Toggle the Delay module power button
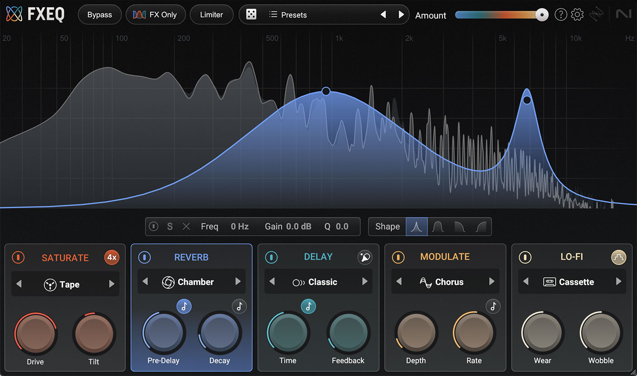Screen dimensions: 637x376 [x=271, y=257]
